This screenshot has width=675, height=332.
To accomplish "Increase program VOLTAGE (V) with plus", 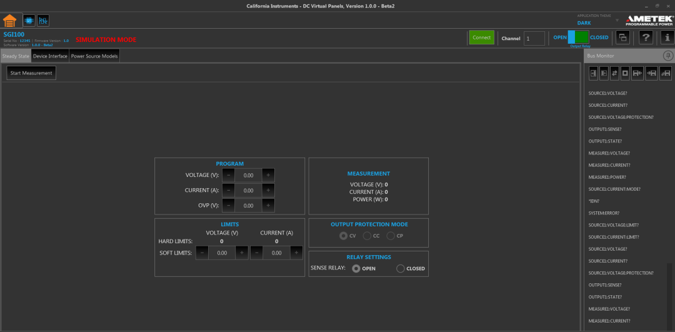I will tap(267, 175).
